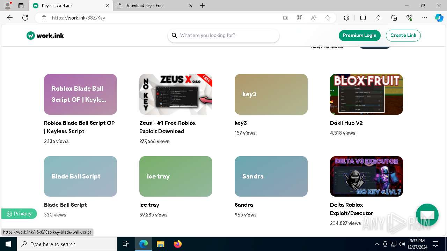Open 'Dakil Hub V2' title link

[x=346, y=123]
